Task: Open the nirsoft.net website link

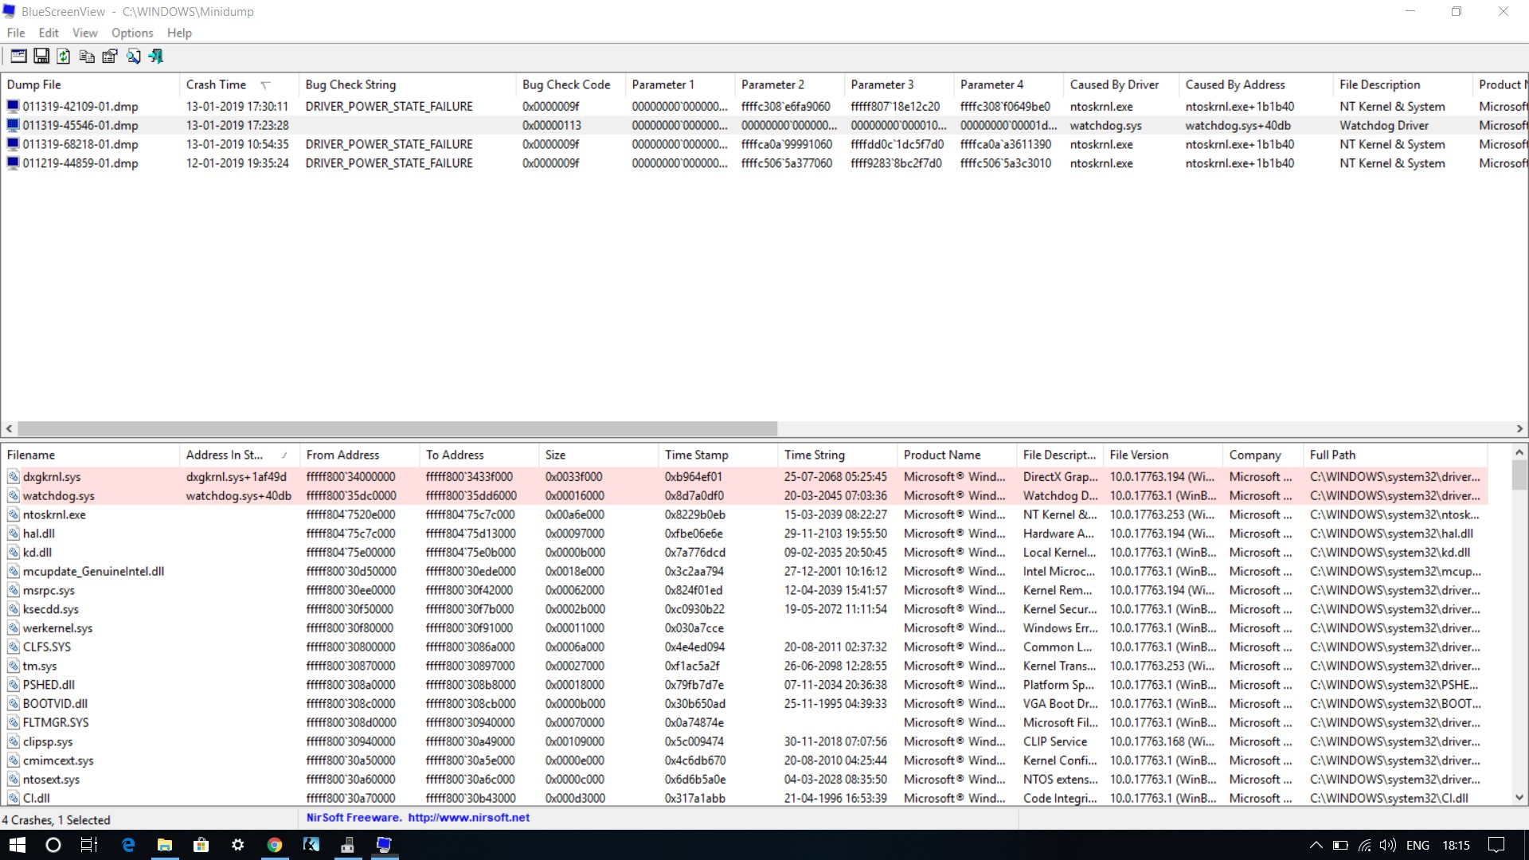Action: [468, 817]
